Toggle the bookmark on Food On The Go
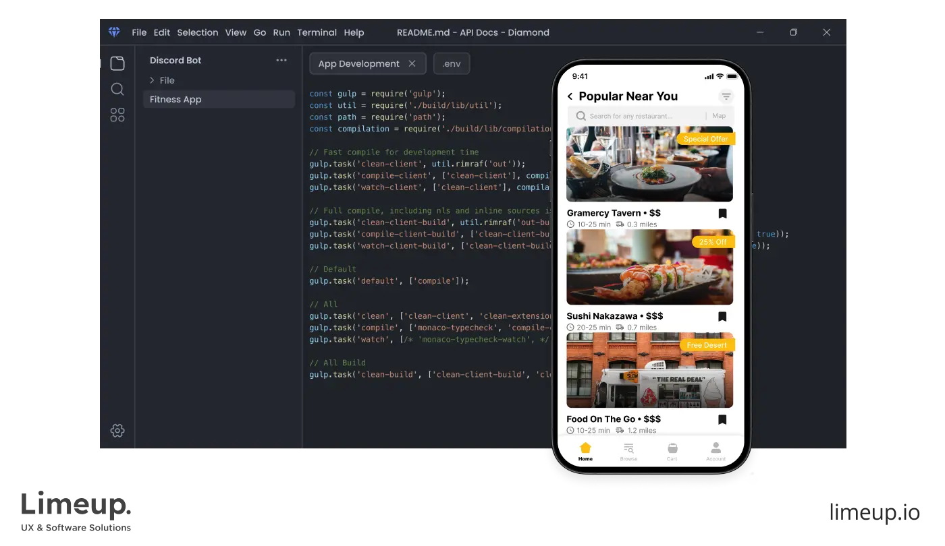945x546 pixels. [x=722, y=419]
